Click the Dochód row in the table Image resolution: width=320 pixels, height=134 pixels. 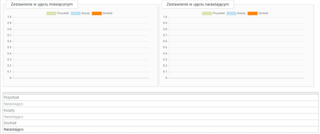10,123
